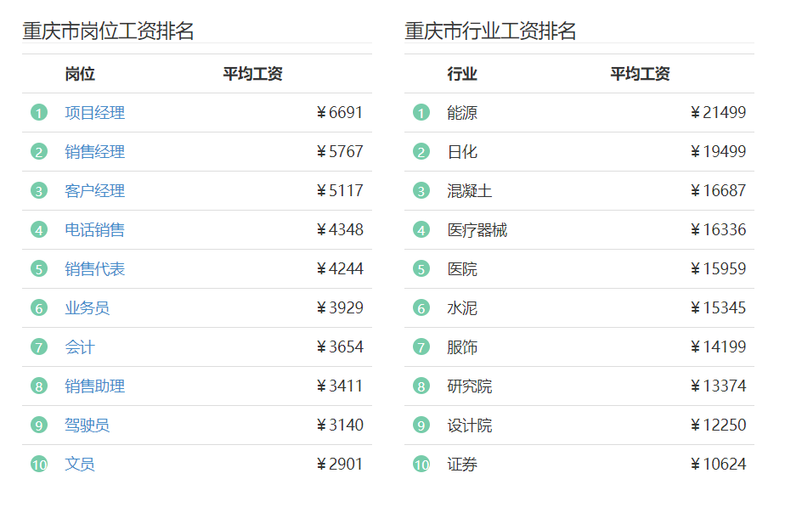Click rank 10 badge beside 证券

(x=421, y=464)
